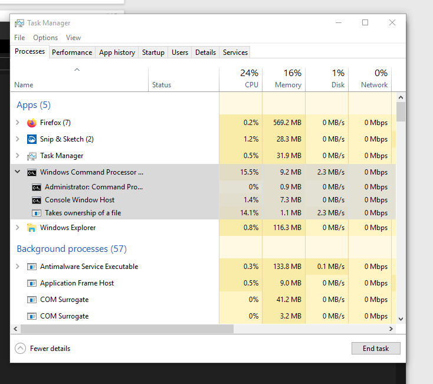The height and width of the screenshot is (384, 433).
Task: Switch to the Services tab
Action: pos(235,52)
